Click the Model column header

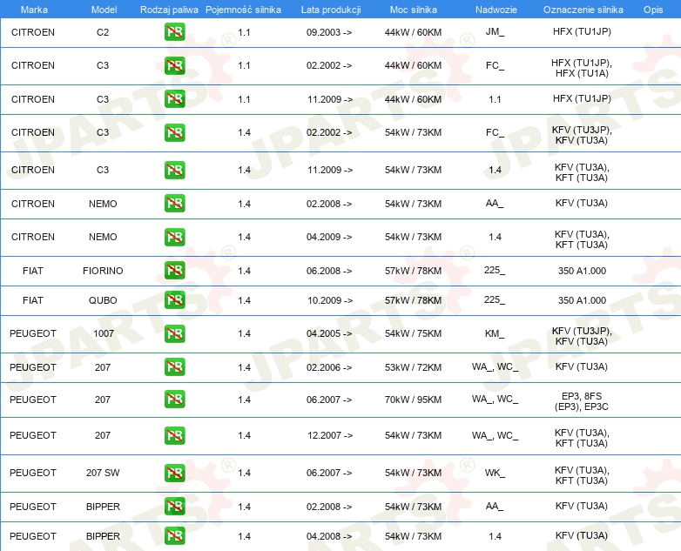click(104, 10)
